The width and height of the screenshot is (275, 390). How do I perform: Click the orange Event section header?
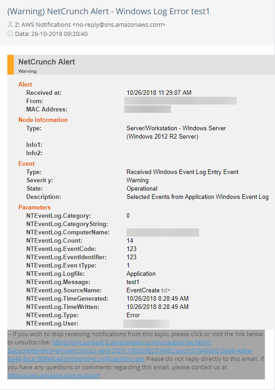(26, 163)
